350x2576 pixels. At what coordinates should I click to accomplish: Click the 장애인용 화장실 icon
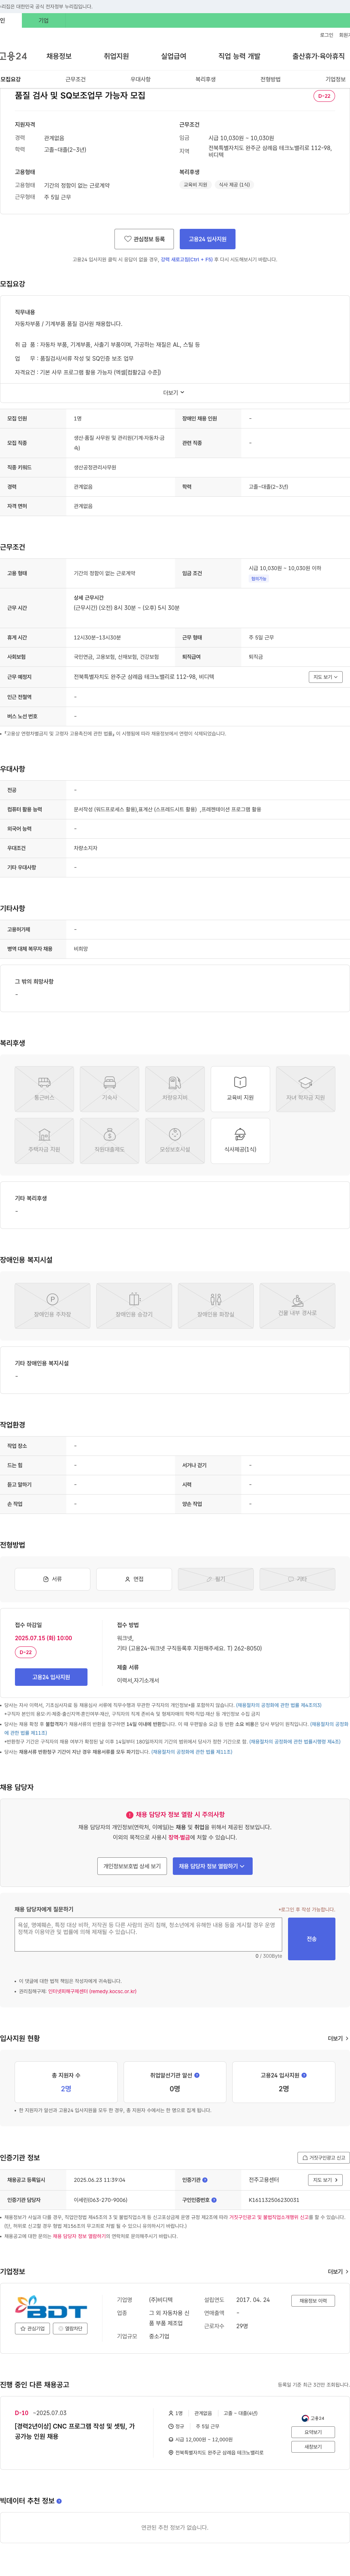point(215,1306)
